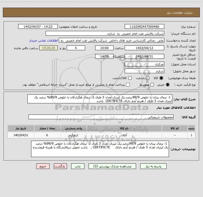The image size is (203, 197).
Task: Toggle the اسناد خزانه اسلامی payment checkbox
Action: pos(128,85)
